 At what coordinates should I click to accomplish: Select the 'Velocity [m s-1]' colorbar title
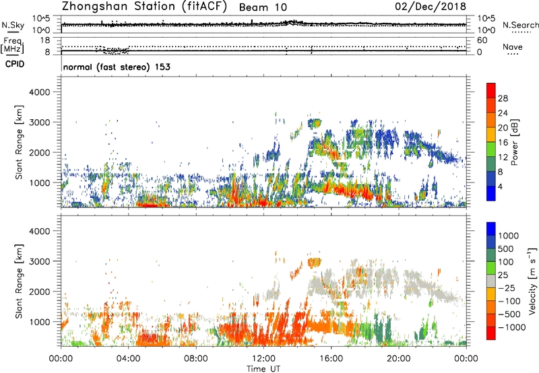[x=532, y=281]
